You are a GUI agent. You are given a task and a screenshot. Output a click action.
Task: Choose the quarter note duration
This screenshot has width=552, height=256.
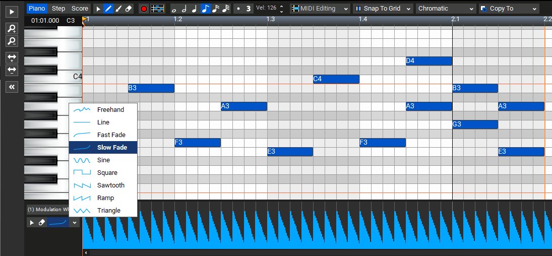click(x=194, y=9)
